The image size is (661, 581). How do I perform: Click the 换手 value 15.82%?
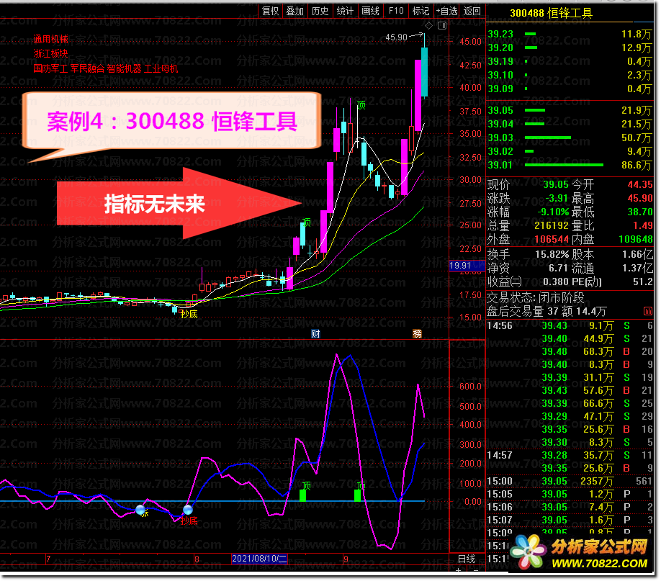tap(552, 255)
